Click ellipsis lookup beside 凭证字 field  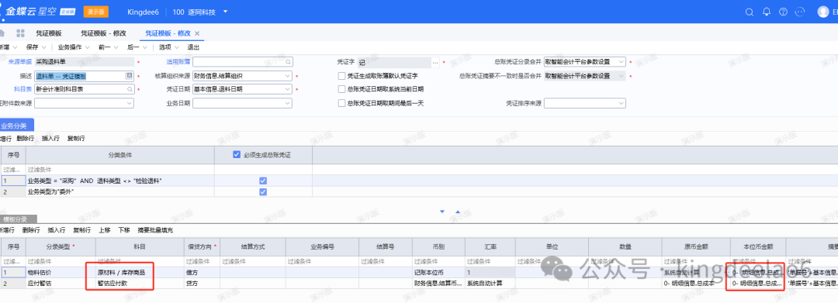[x=435, y=63]
